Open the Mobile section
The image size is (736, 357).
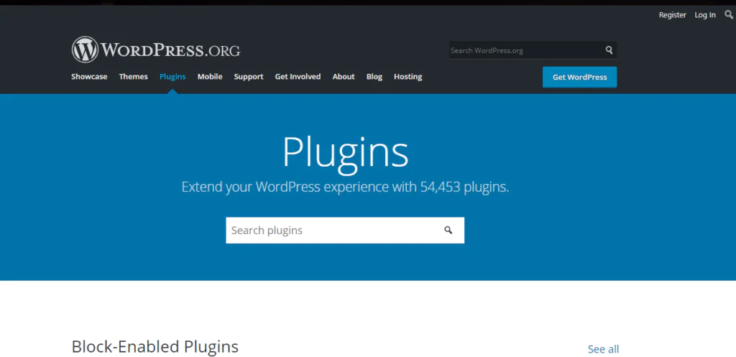click(x=210, y=76)
